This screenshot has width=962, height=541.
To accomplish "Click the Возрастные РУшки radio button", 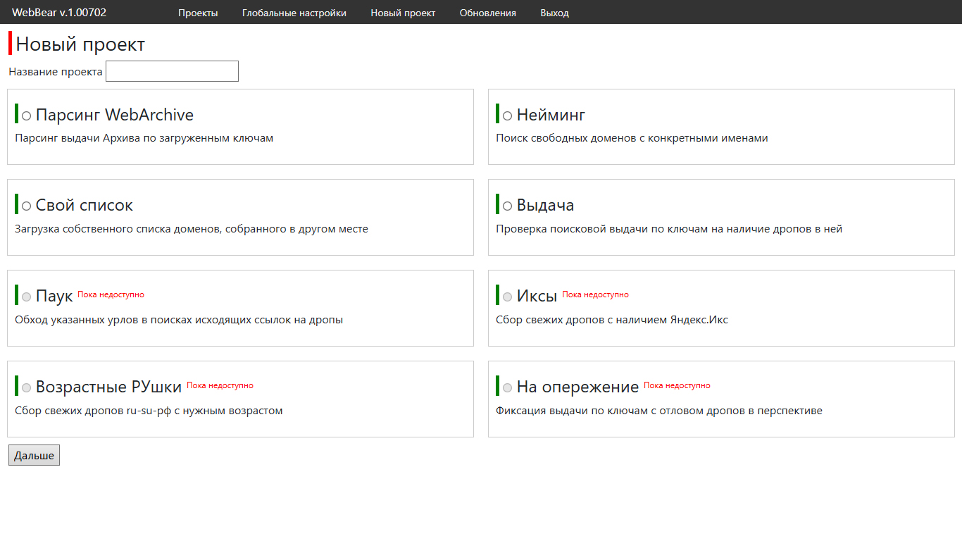I will (27, 388).
